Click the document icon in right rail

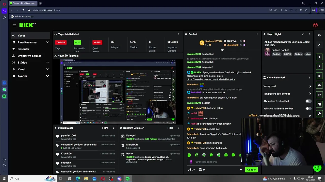point(319,76)
